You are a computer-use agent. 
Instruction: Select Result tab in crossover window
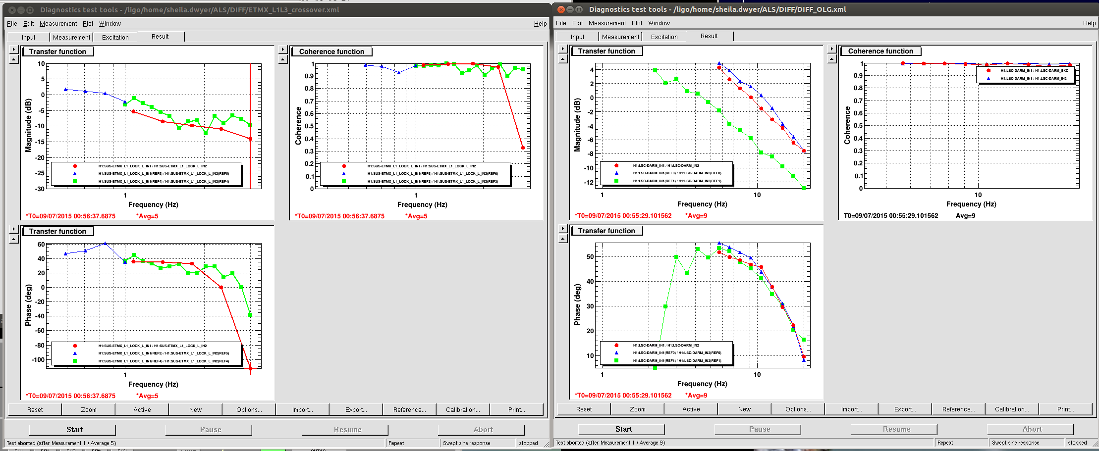point(160,36)
